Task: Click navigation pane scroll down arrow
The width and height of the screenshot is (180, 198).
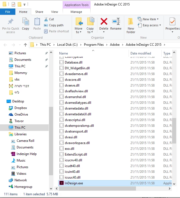Action: pyautogui.click(x=51, y=189)
